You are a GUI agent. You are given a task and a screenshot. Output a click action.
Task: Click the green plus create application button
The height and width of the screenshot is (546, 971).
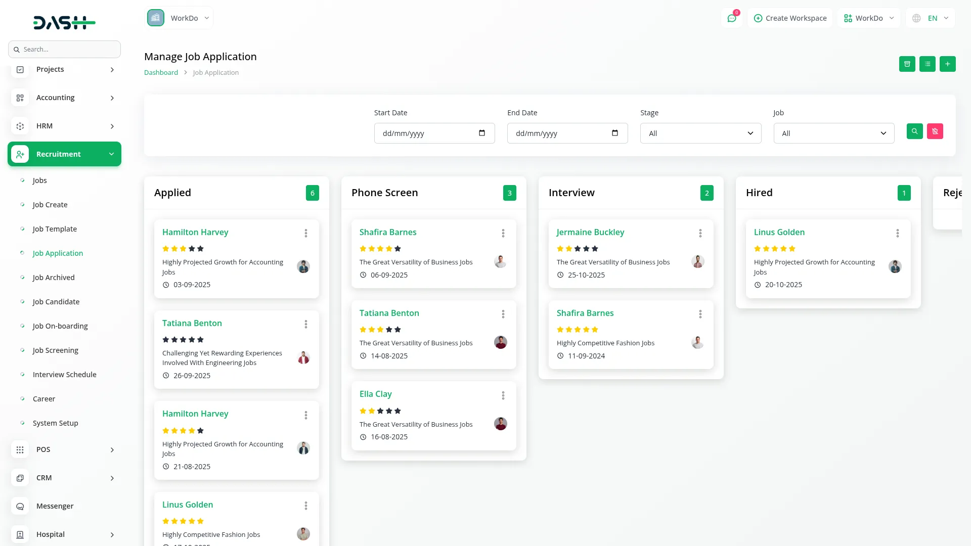pyautogui.click(x=948, y=64)
